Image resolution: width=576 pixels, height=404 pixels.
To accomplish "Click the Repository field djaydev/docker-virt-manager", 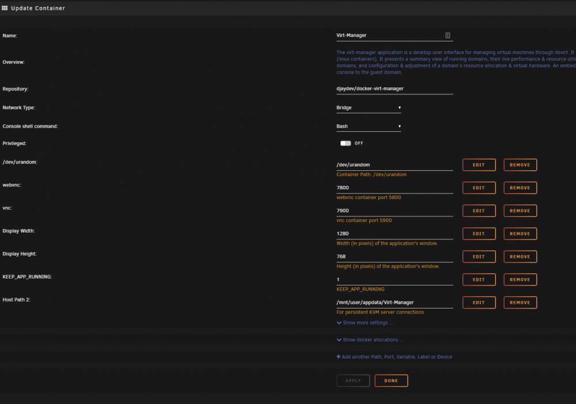I will coord(395,89).
